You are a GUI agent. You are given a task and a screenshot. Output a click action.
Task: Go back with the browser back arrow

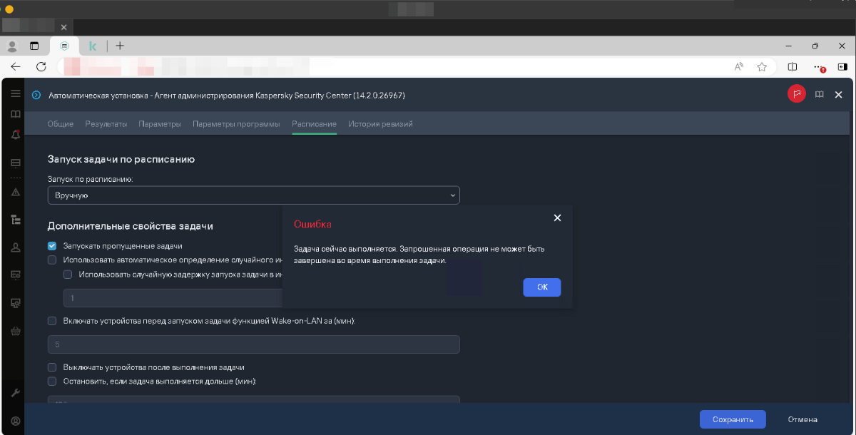(16, 66)
